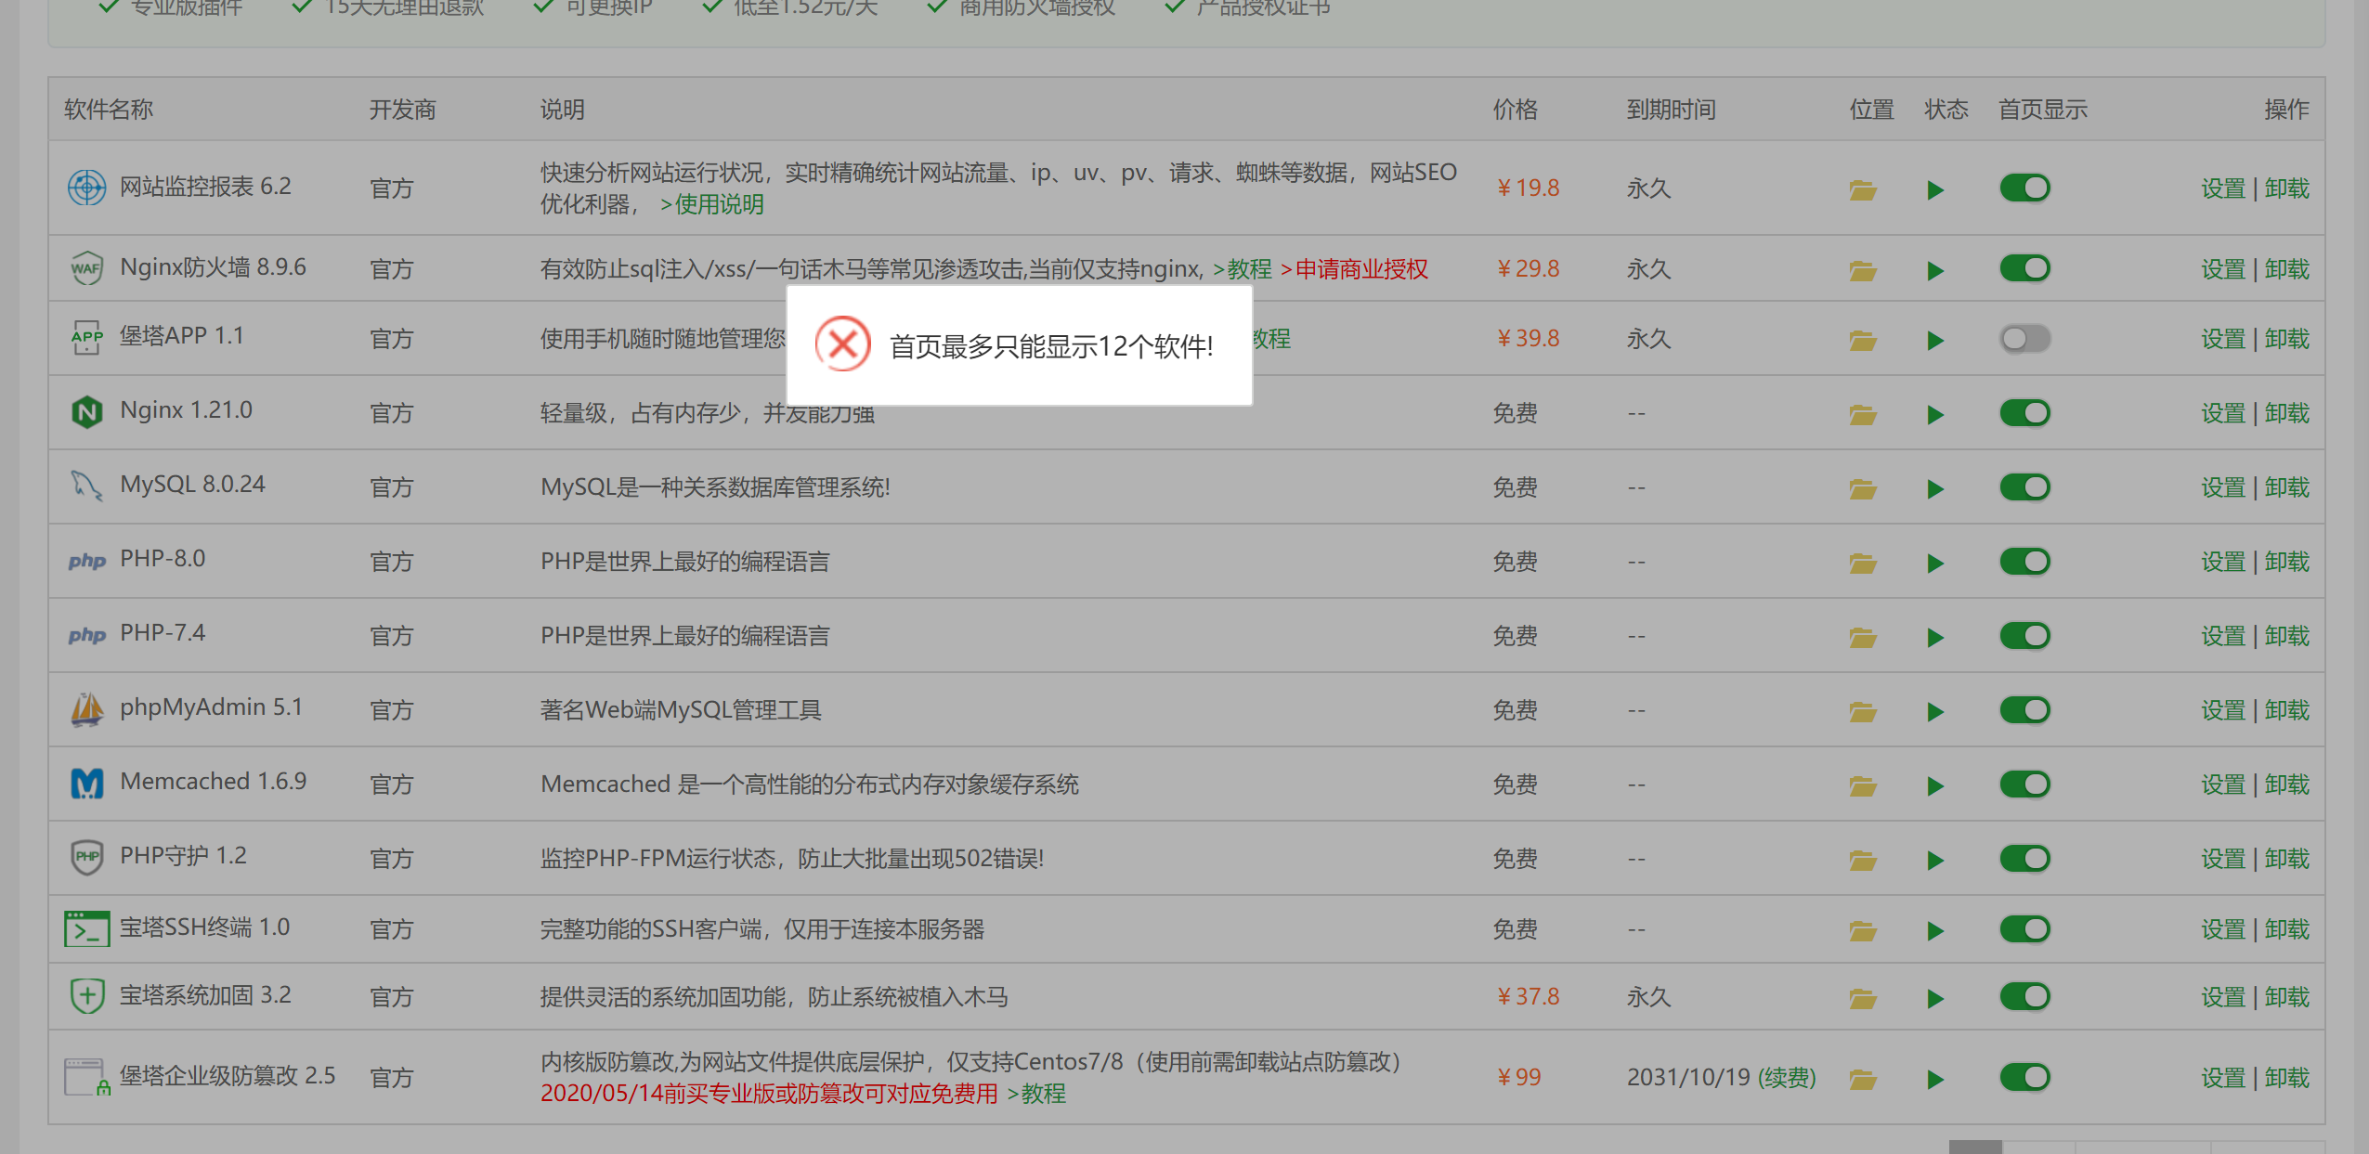
Task: Click the 宝塔SSH终端 terminal icon
Action: pyautogui.click(x=86, y=928)
